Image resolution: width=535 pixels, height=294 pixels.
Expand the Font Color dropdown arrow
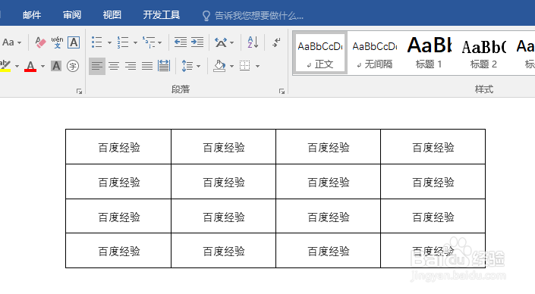point(42,66)
